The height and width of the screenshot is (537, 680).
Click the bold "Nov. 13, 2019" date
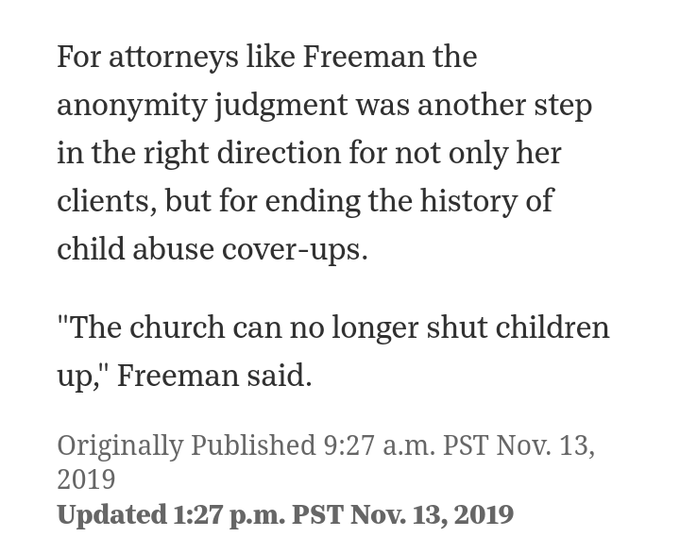click(433, 514)
